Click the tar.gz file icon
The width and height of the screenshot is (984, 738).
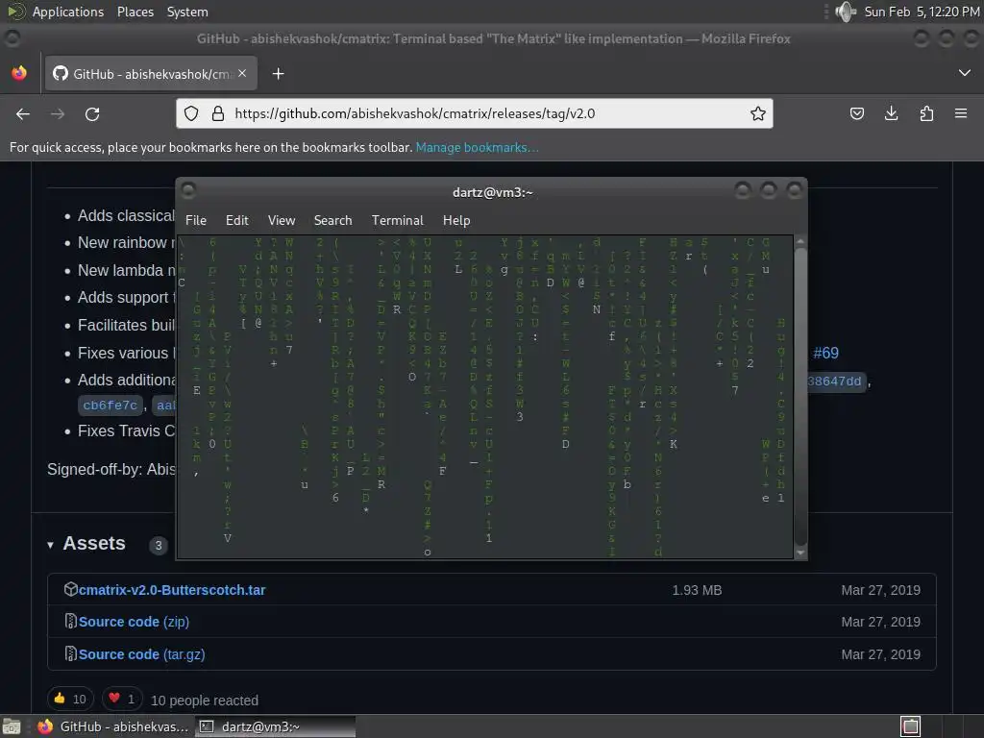[x=71, y=653]
